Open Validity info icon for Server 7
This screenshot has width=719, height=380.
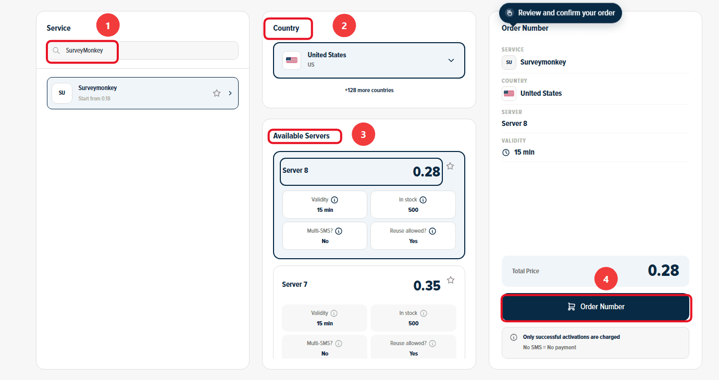pyautogui.click(x=334, y=313)
